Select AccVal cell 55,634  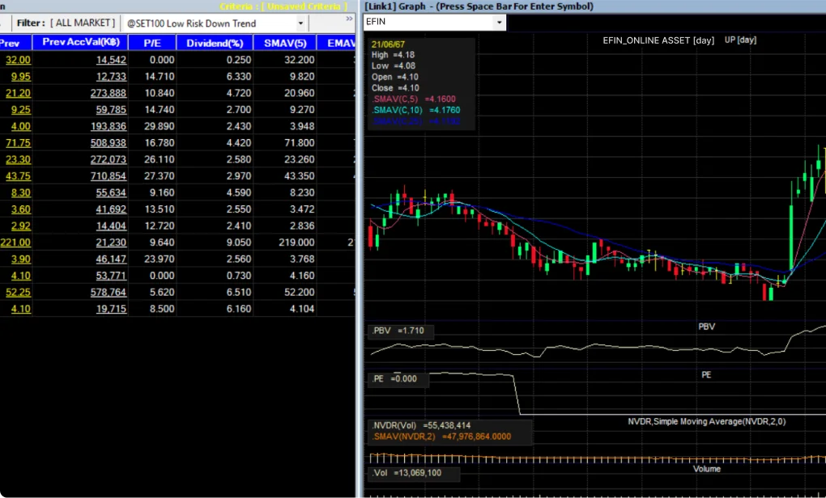point(111,193)
